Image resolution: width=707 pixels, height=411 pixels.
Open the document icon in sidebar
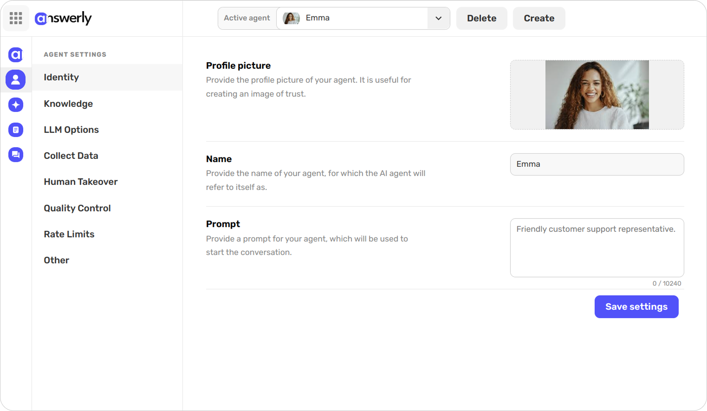click(x=16, y=130)
